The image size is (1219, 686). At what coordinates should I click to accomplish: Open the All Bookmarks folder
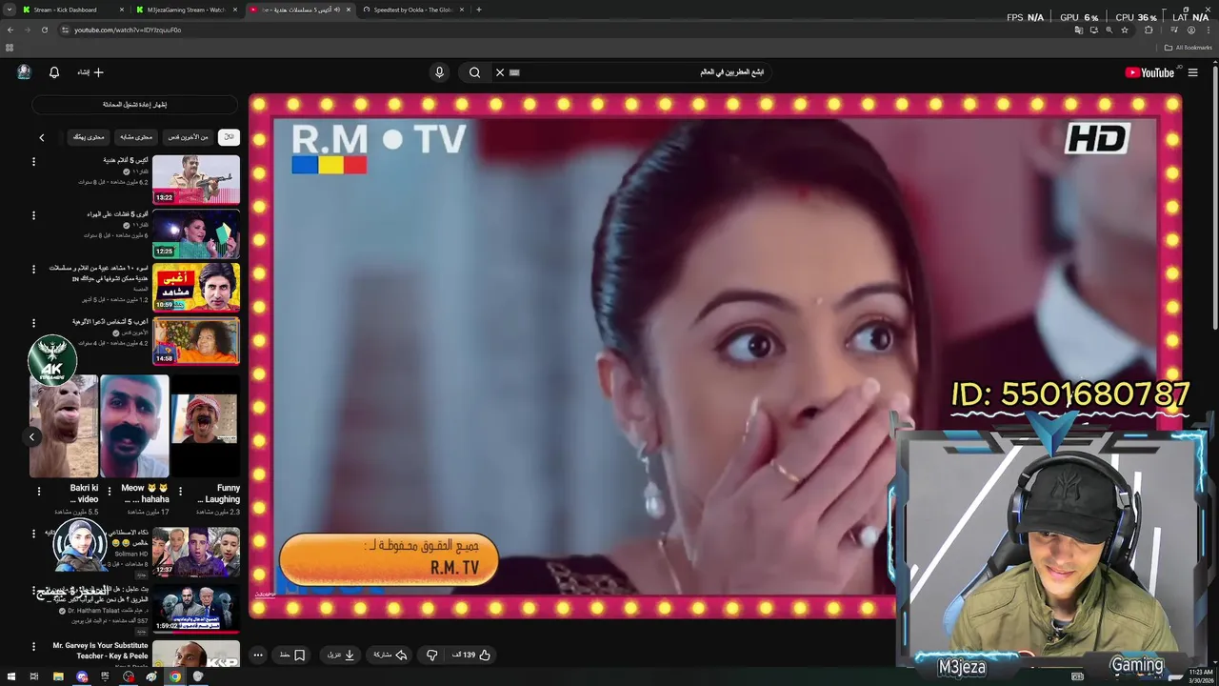pos(1188,48)
